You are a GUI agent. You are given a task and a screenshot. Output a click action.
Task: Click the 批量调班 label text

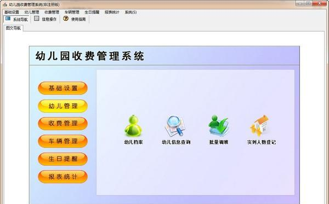pos(219,142)
